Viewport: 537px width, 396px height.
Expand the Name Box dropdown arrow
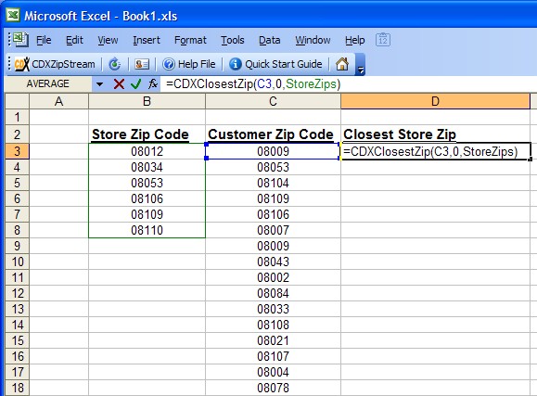point(99,83)
